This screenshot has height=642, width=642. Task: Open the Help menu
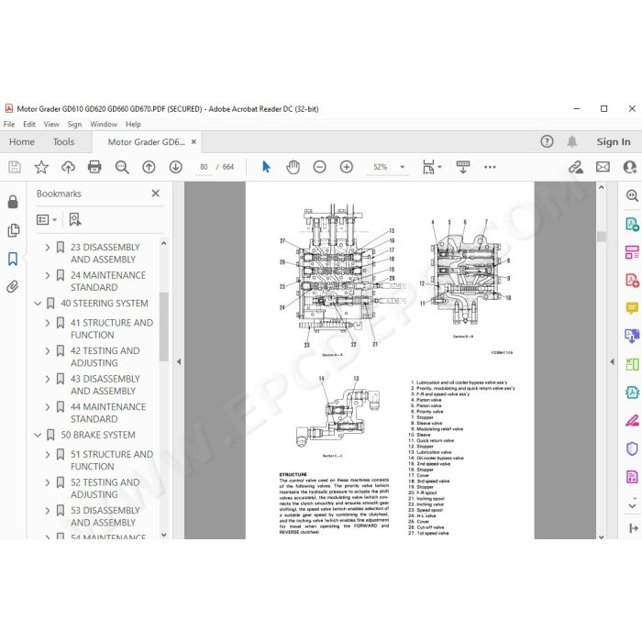(133, 124)
